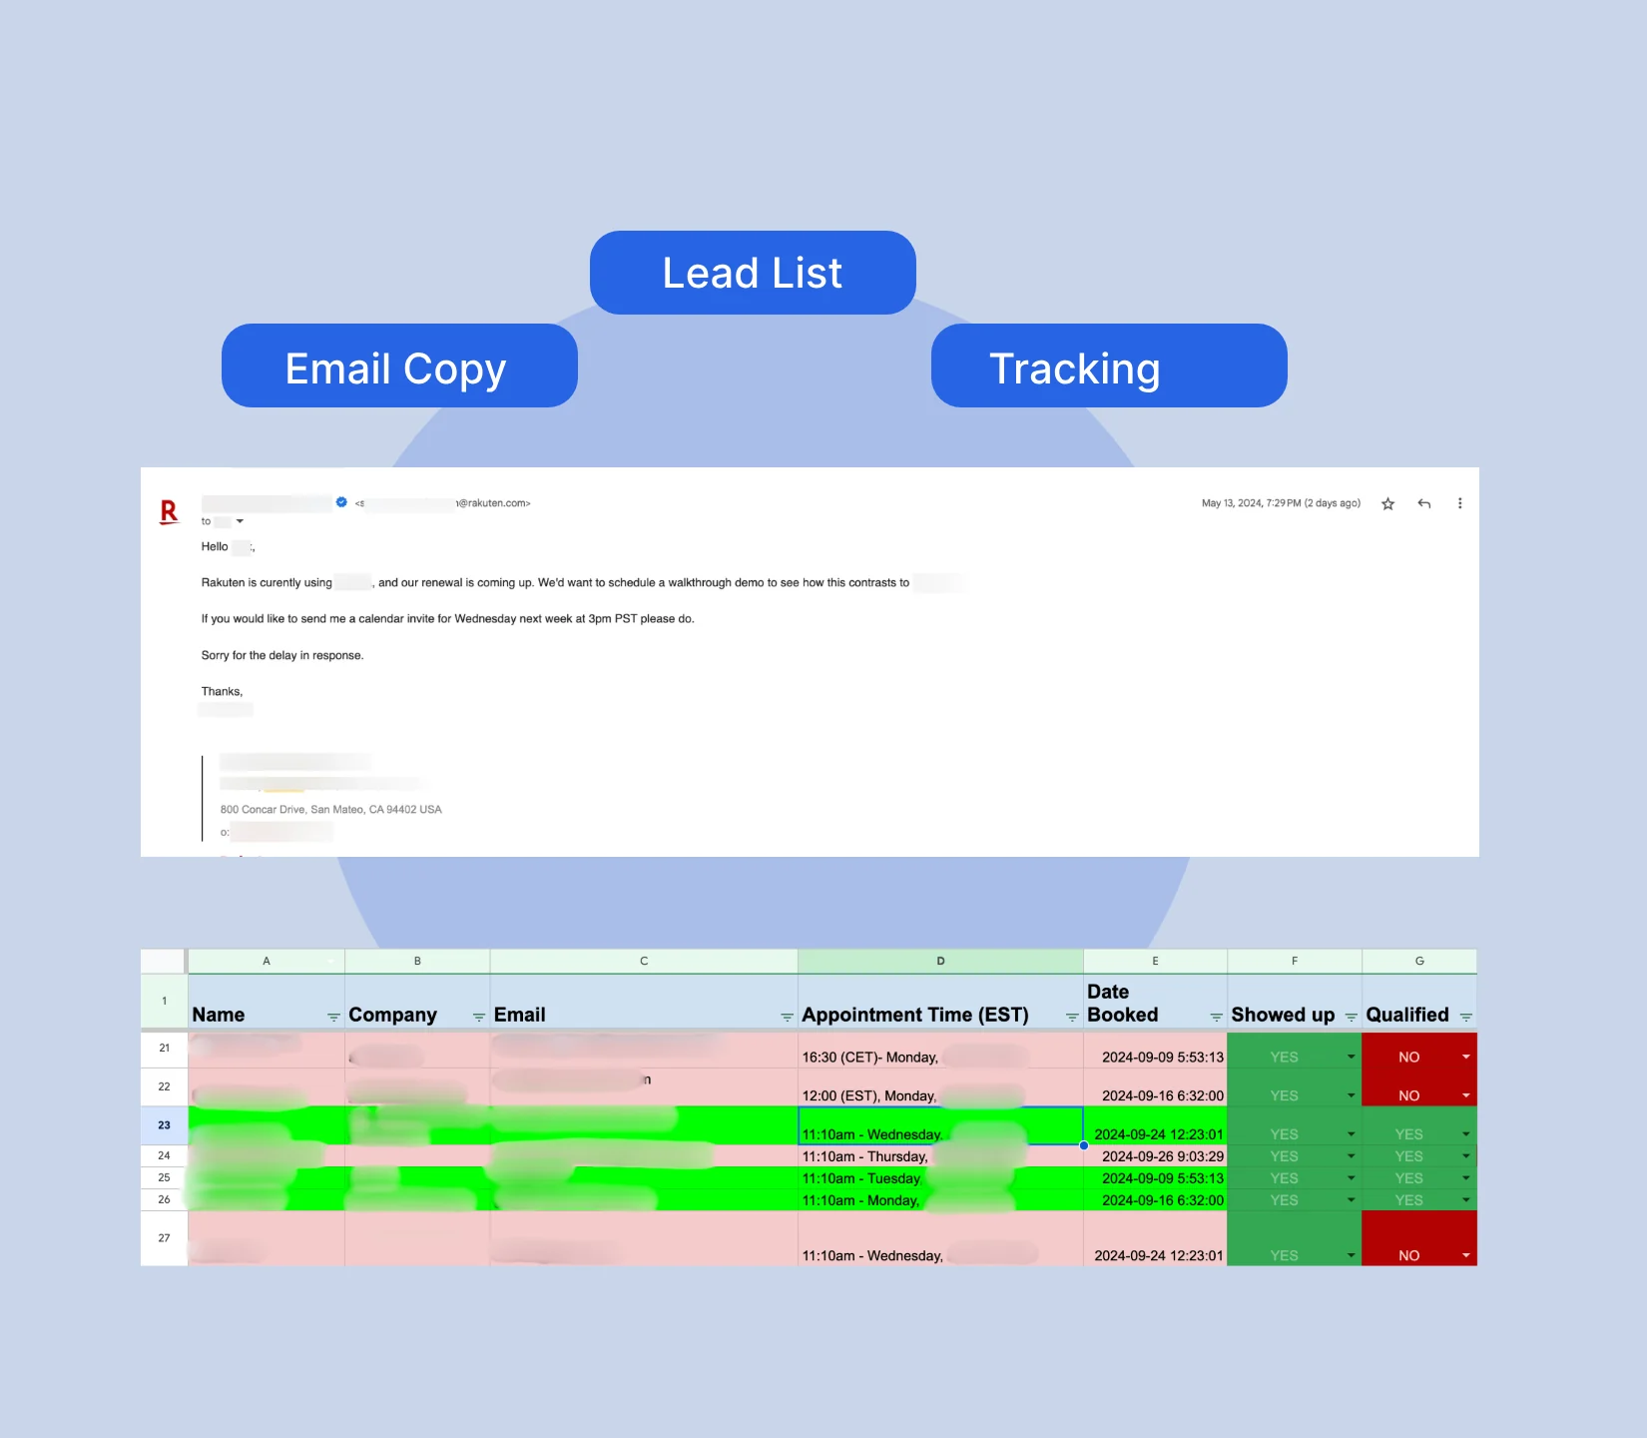The image size is (1647, 1438).
Task: Open Showed up dropdown in row 27
Action: tap(1351, 1255)
